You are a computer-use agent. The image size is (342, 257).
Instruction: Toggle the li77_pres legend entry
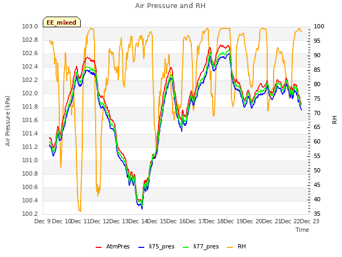tap(201, 246)
